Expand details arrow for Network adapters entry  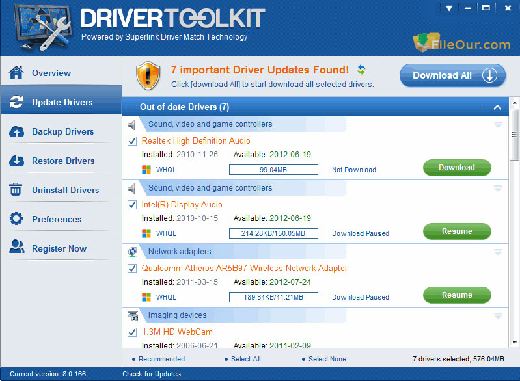(x=498, y=252)
